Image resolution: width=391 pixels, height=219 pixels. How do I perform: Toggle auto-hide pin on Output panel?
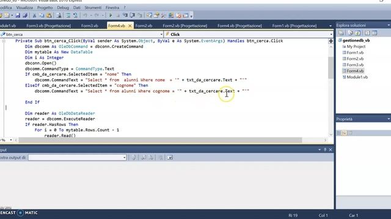tap(325, 150)
